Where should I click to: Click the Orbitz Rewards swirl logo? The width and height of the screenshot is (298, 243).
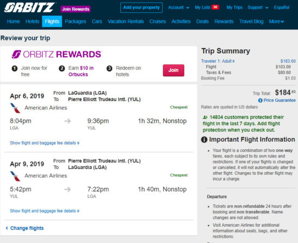(16, 54)
